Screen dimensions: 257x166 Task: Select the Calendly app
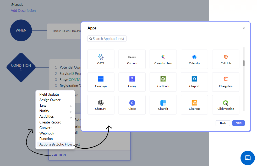click(194, 59)
